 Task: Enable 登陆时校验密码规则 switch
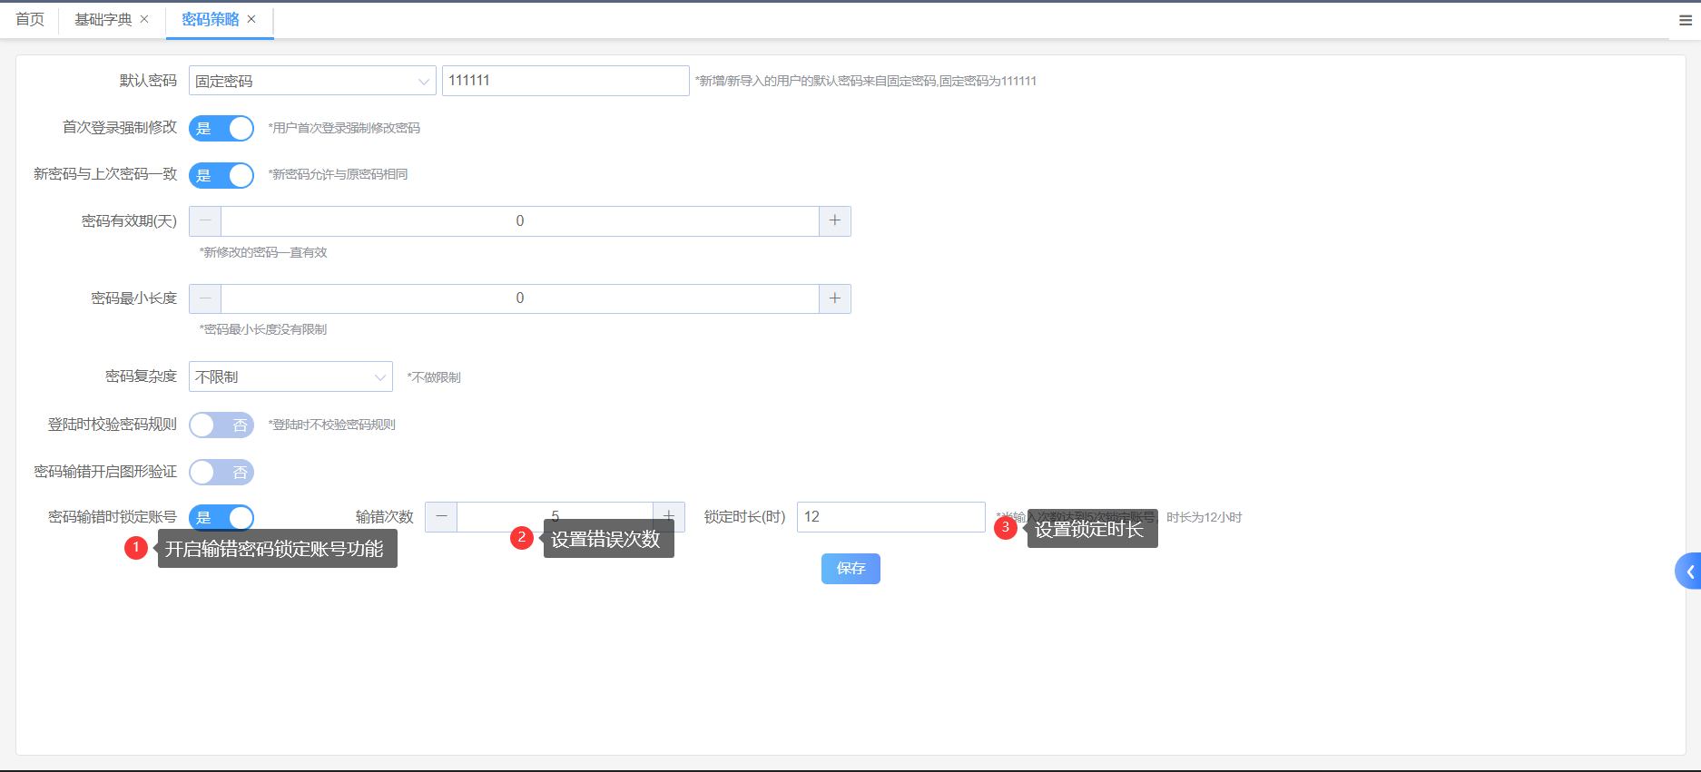click(x=221, y=425)
